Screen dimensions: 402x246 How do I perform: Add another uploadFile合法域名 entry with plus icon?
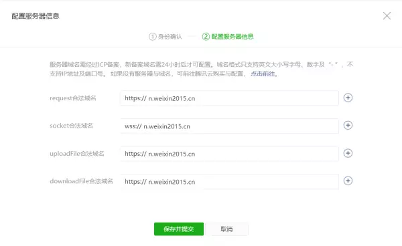click(348, 153)
